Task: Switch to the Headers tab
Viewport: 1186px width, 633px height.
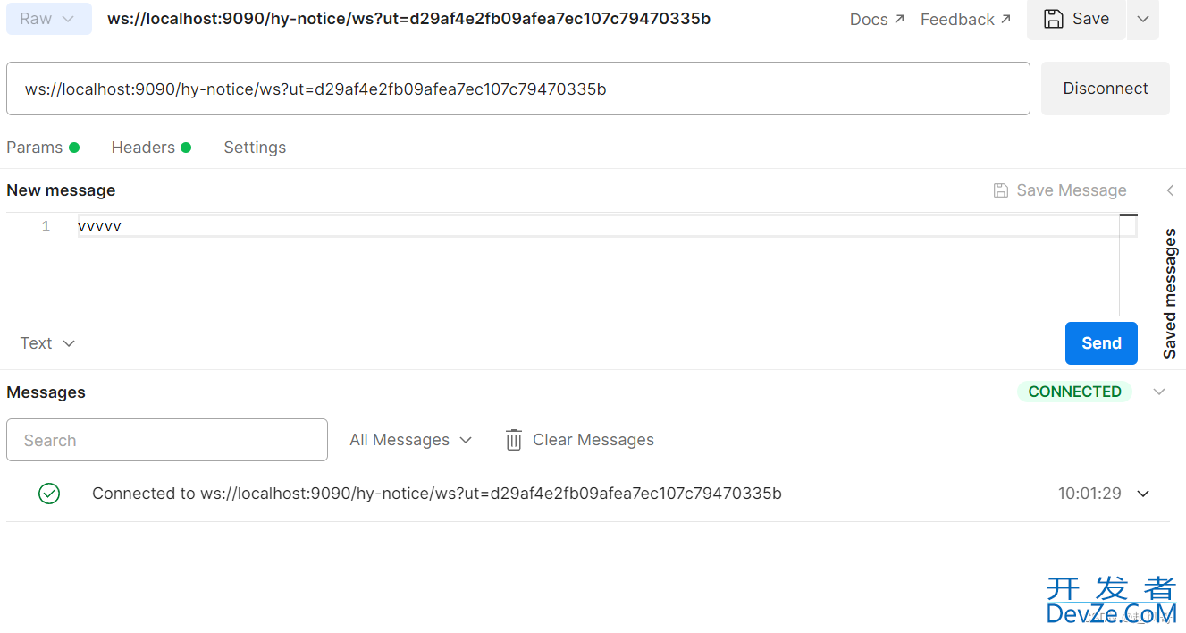Action: 143,148
